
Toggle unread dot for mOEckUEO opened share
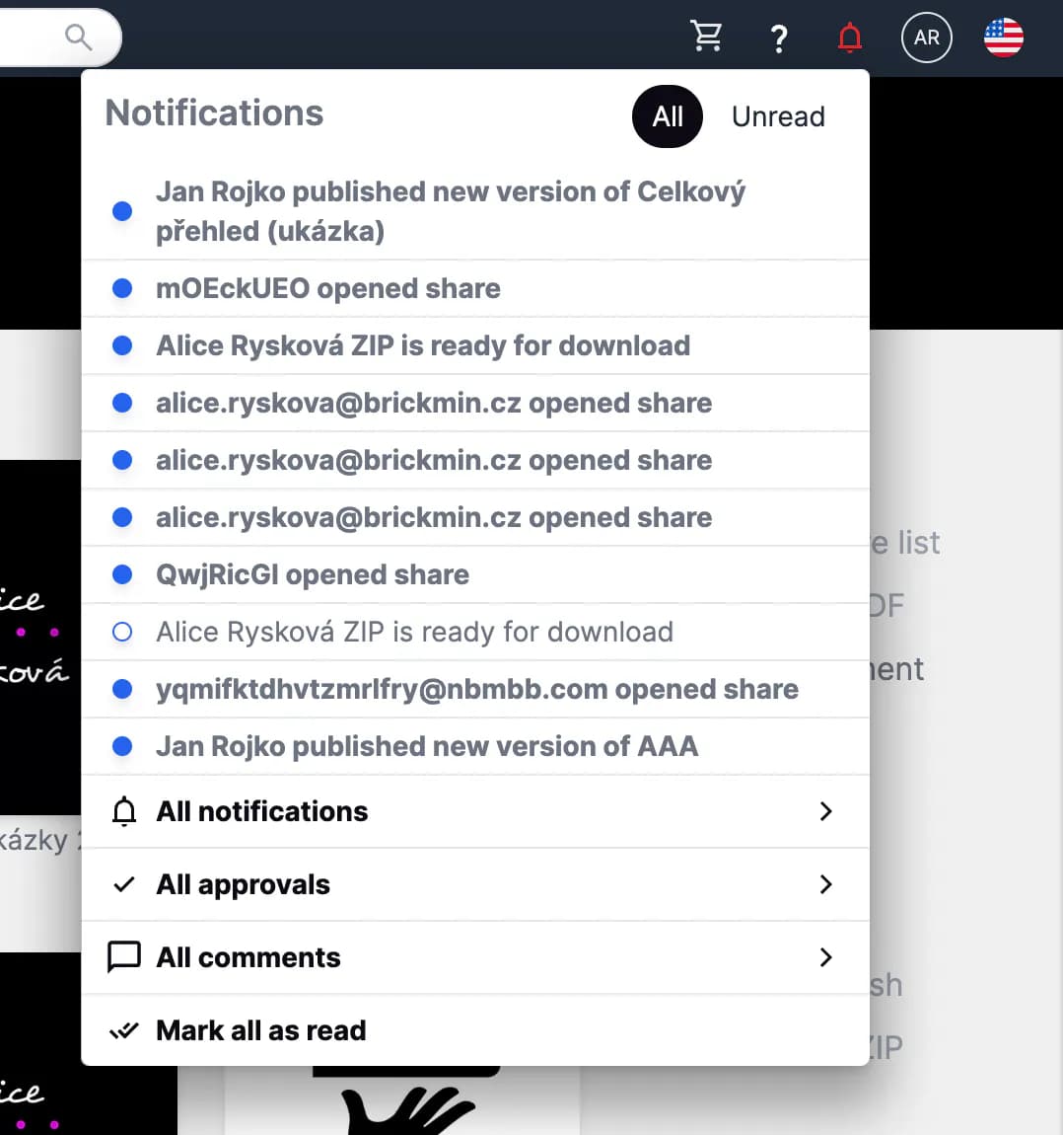(122, 288)
